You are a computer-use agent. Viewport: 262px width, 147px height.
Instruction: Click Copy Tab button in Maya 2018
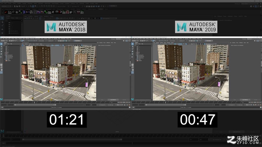click(124, 100)
